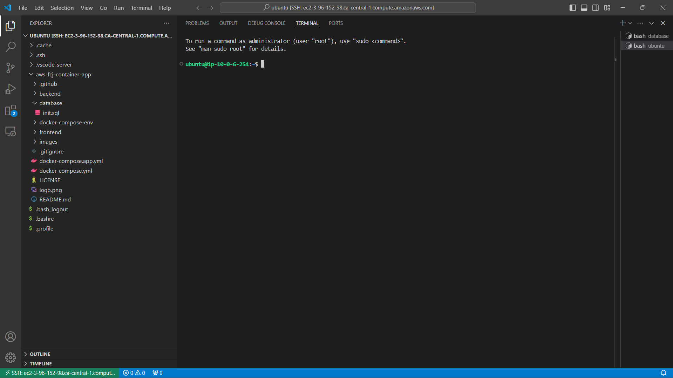Toggle the secondary side bar layout icon

596,8
